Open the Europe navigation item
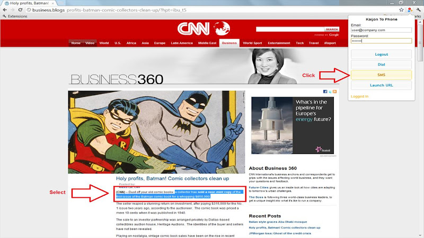The height and width of the screenshot is (238, 424). (160, 43)
